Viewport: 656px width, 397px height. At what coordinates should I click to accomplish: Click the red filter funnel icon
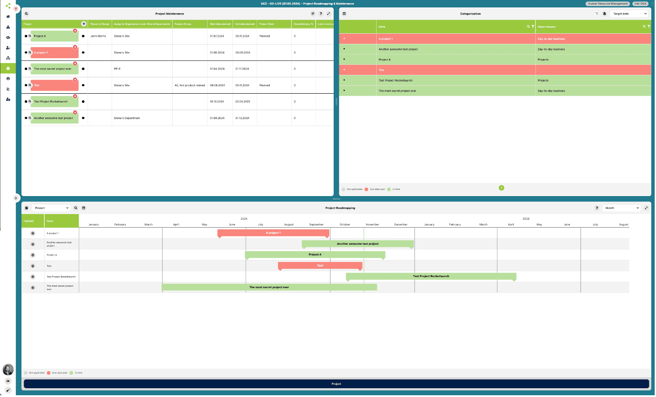tap(16, 9)
